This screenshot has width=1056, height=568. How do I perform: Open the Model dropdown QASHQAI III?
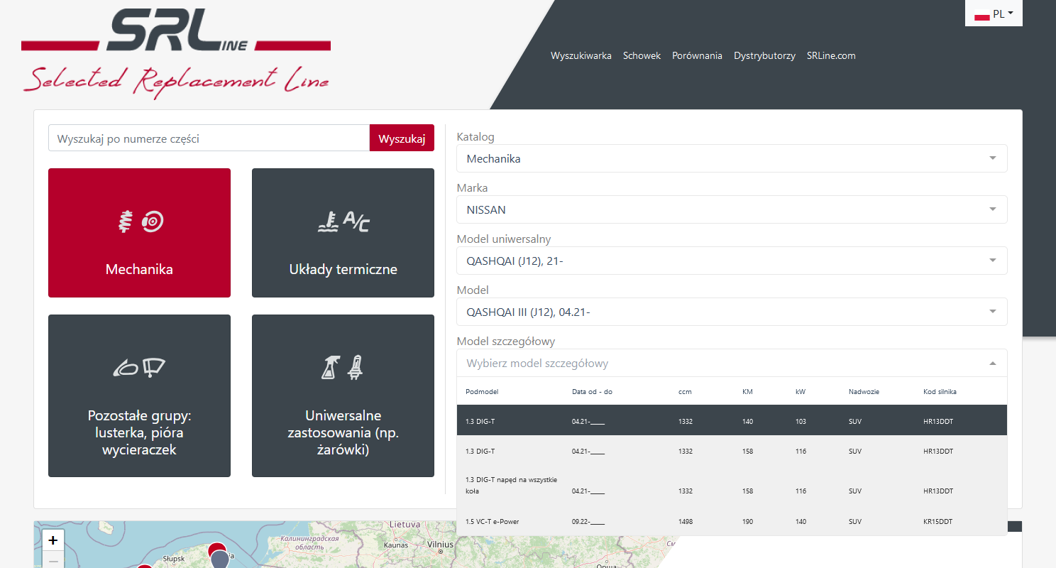click(732, 312)
